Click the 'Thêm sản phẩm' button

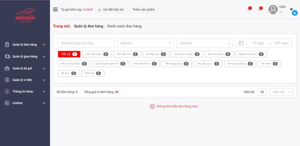coord(143,10)
